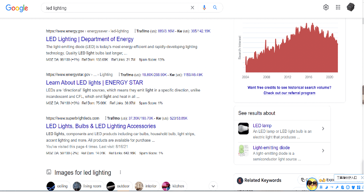Open the Google account avatar
The width and height of the screenshot is (364, 192).
point(351,7)
